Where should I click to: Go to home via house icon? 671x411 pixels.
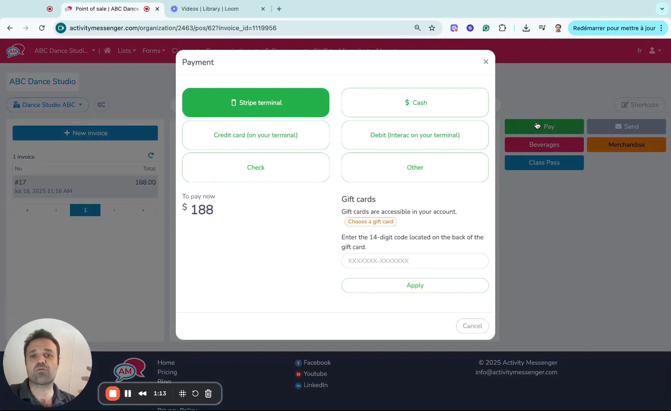coord(107,51)
